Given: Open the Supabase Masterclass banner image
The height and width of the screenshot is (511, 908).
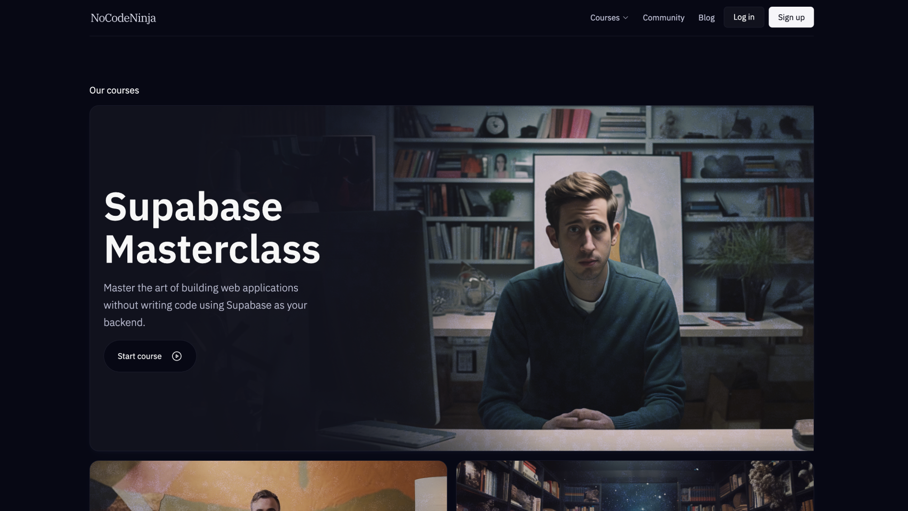Looking at the screenshot, I should (x=575, y=278).
